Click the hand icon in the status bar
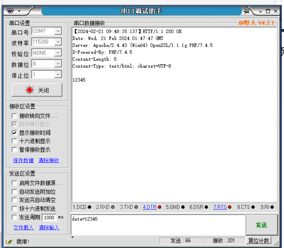 pyautogui.click(x=10, y=241)
